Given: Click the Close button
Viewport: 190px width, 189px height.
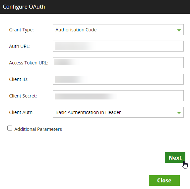Looking at the screenshot, I should [x=164, y=180].
